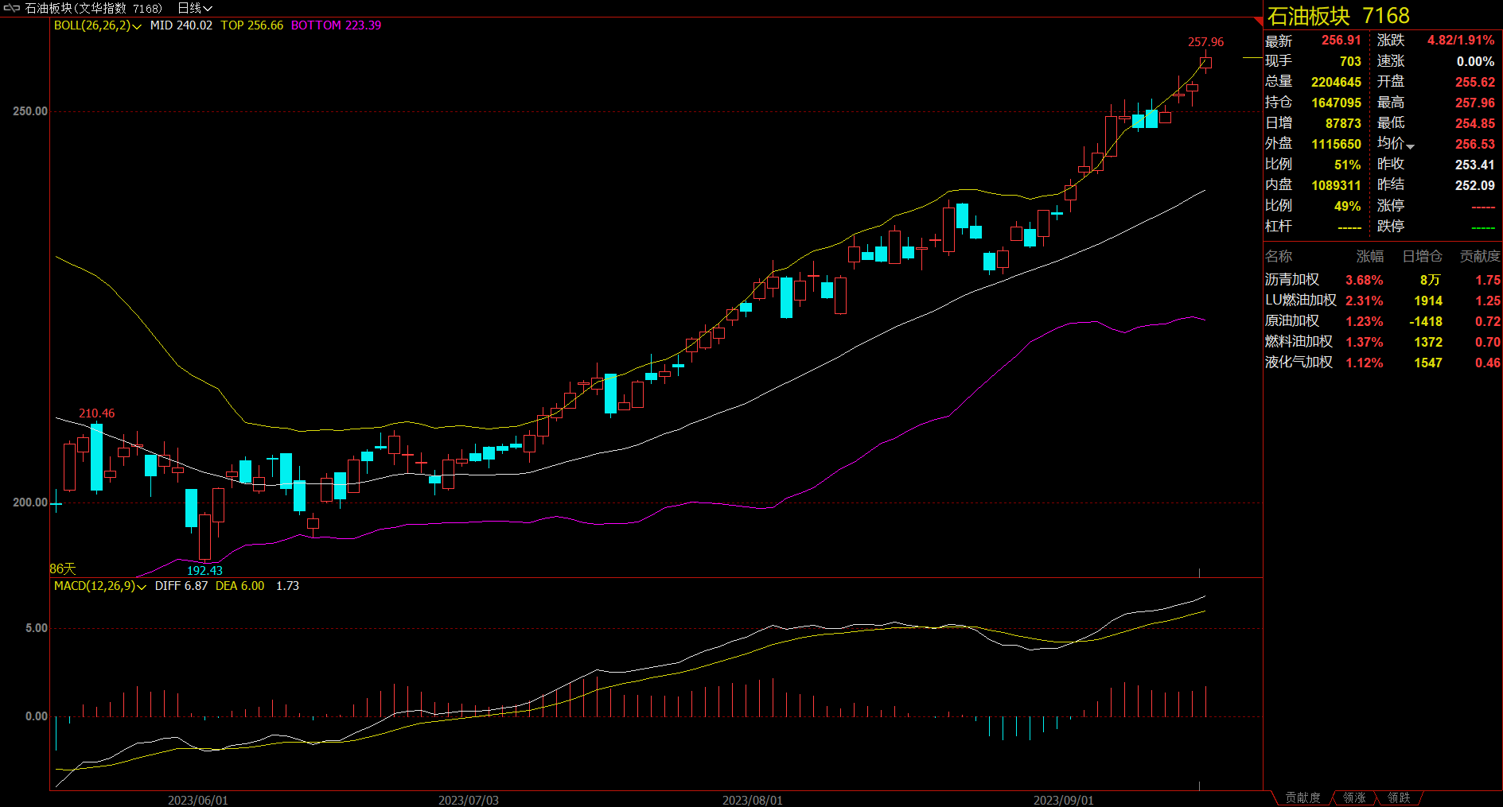
Task: Click the 持仓 1647095 value
Action: click(1336, 103)
